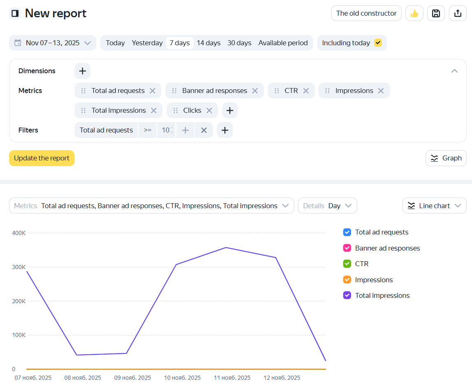Expand the Details Day dropdown
Viewport: 472px width, 390px height.
327,206
